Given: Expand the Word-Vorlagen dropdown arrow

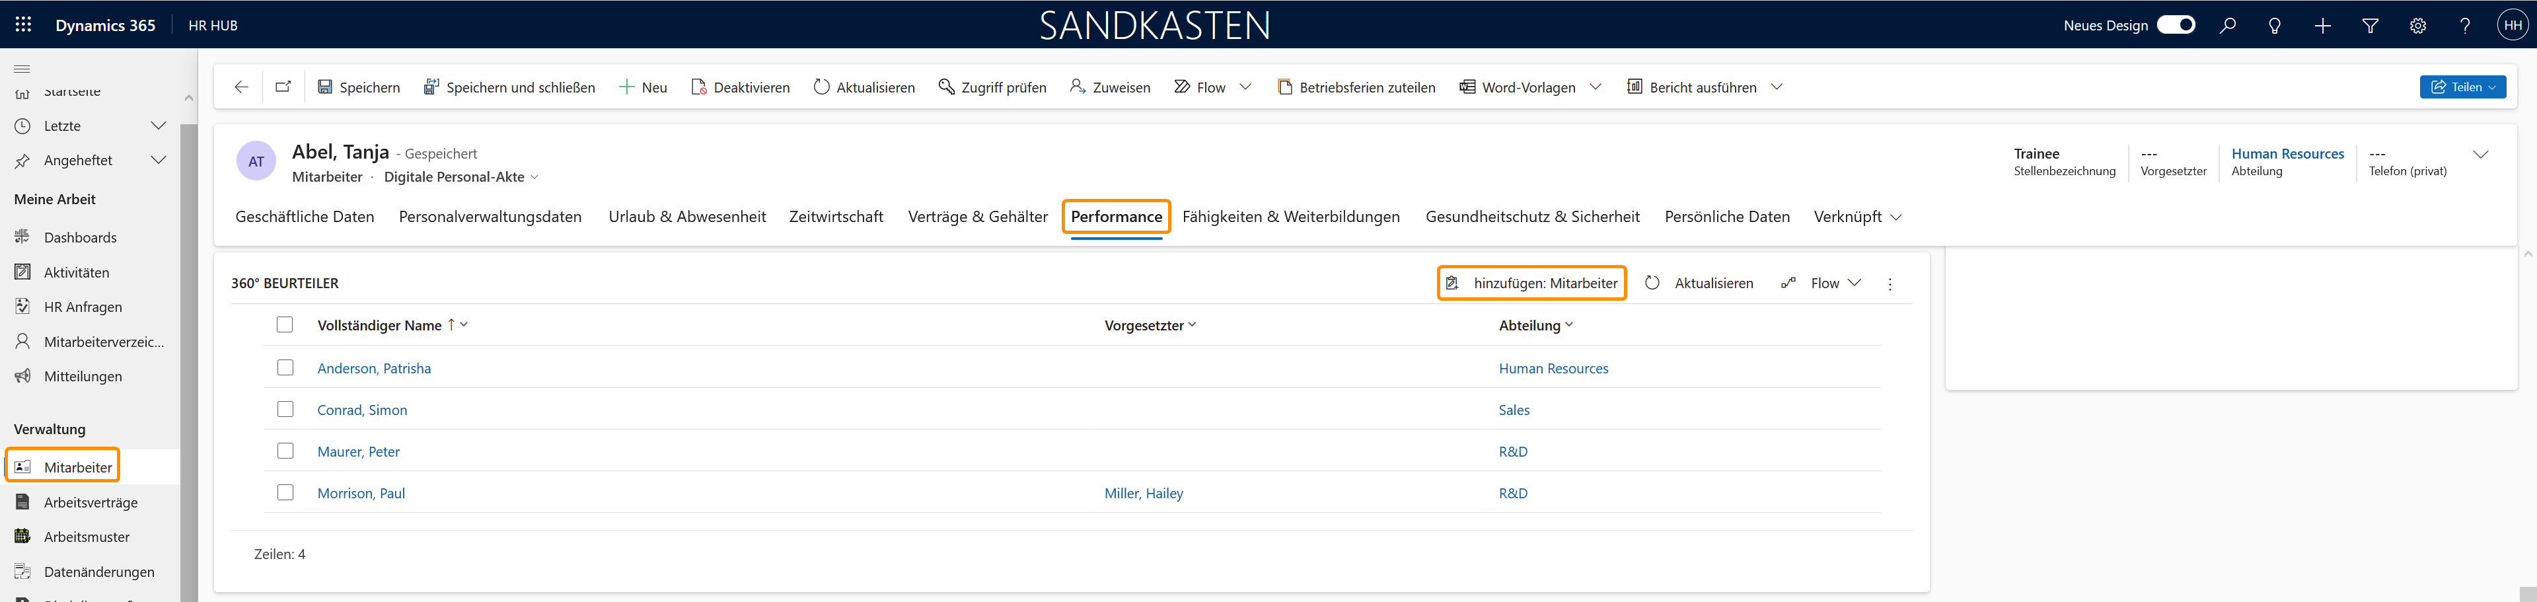Looking at the screenshot, I should 1596,87.
